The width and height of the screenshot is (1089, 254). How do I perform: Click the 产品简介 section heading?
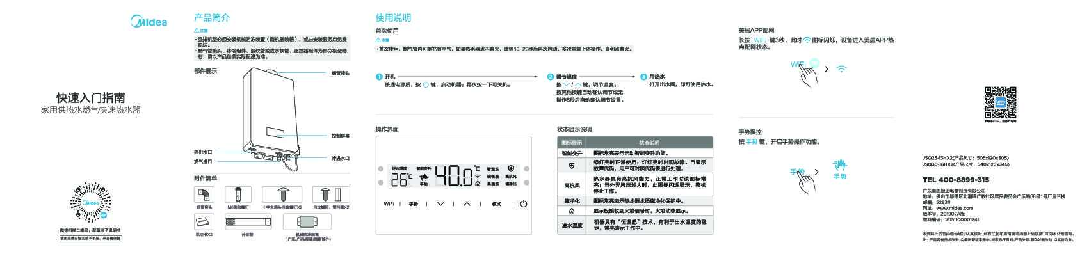point(211,18)
